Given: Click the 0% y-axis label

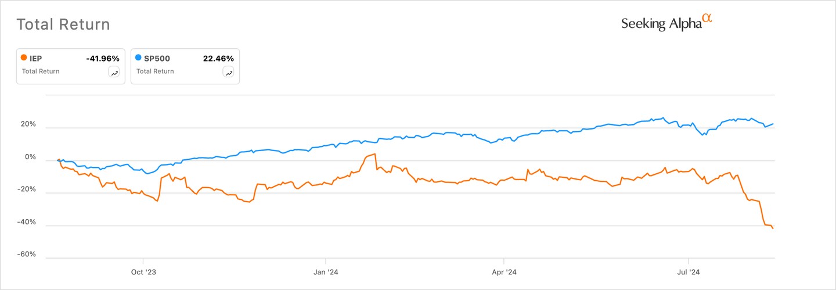Looking at the screenshot, I should (x=30, y=157).
